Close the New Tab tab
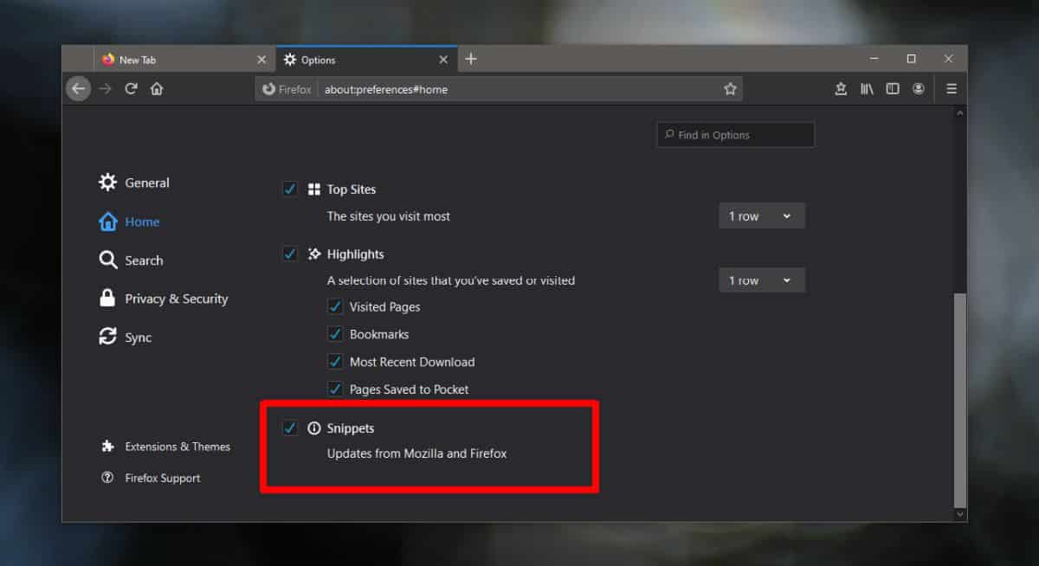This screenshot has width=1039, height=566. 261,60
